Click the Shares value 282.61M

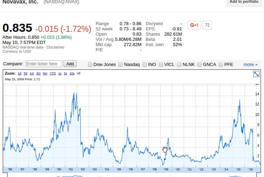[x=173, y=34]
